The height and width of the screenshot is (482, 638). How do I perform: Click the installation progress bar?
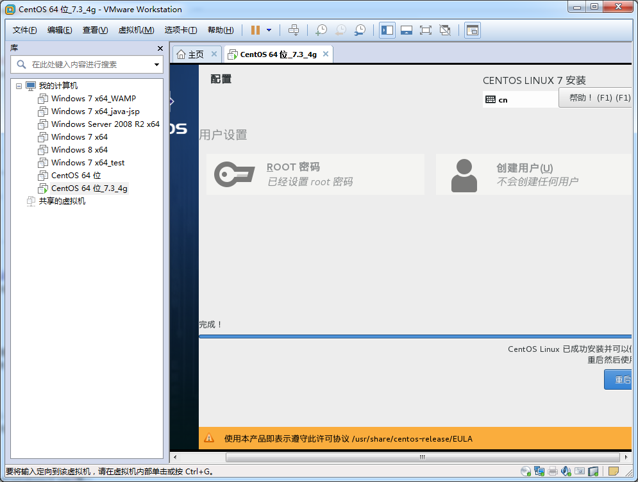tap(415, 337)
